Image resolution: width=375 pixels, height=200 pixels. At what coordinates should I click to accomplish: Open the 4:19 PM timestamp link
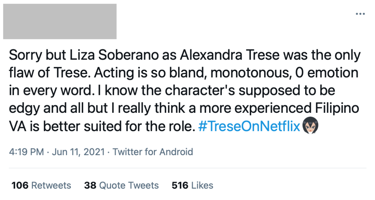(x=26, y=152)
